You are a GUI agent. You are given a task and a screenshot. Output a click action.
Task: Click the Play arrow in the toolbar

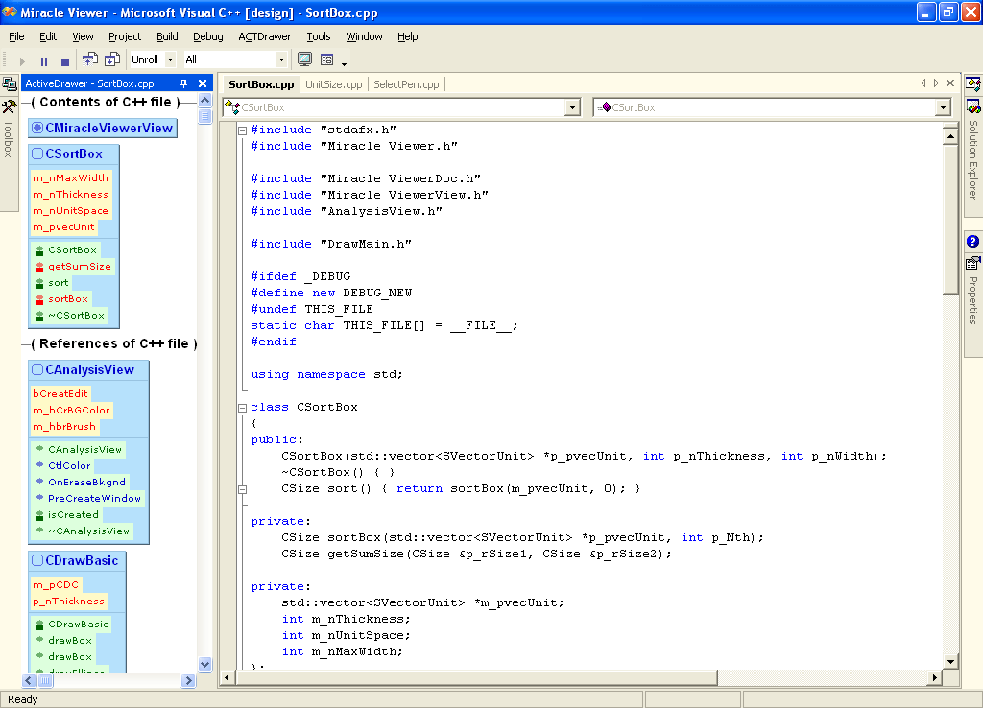tap(23, 60)
